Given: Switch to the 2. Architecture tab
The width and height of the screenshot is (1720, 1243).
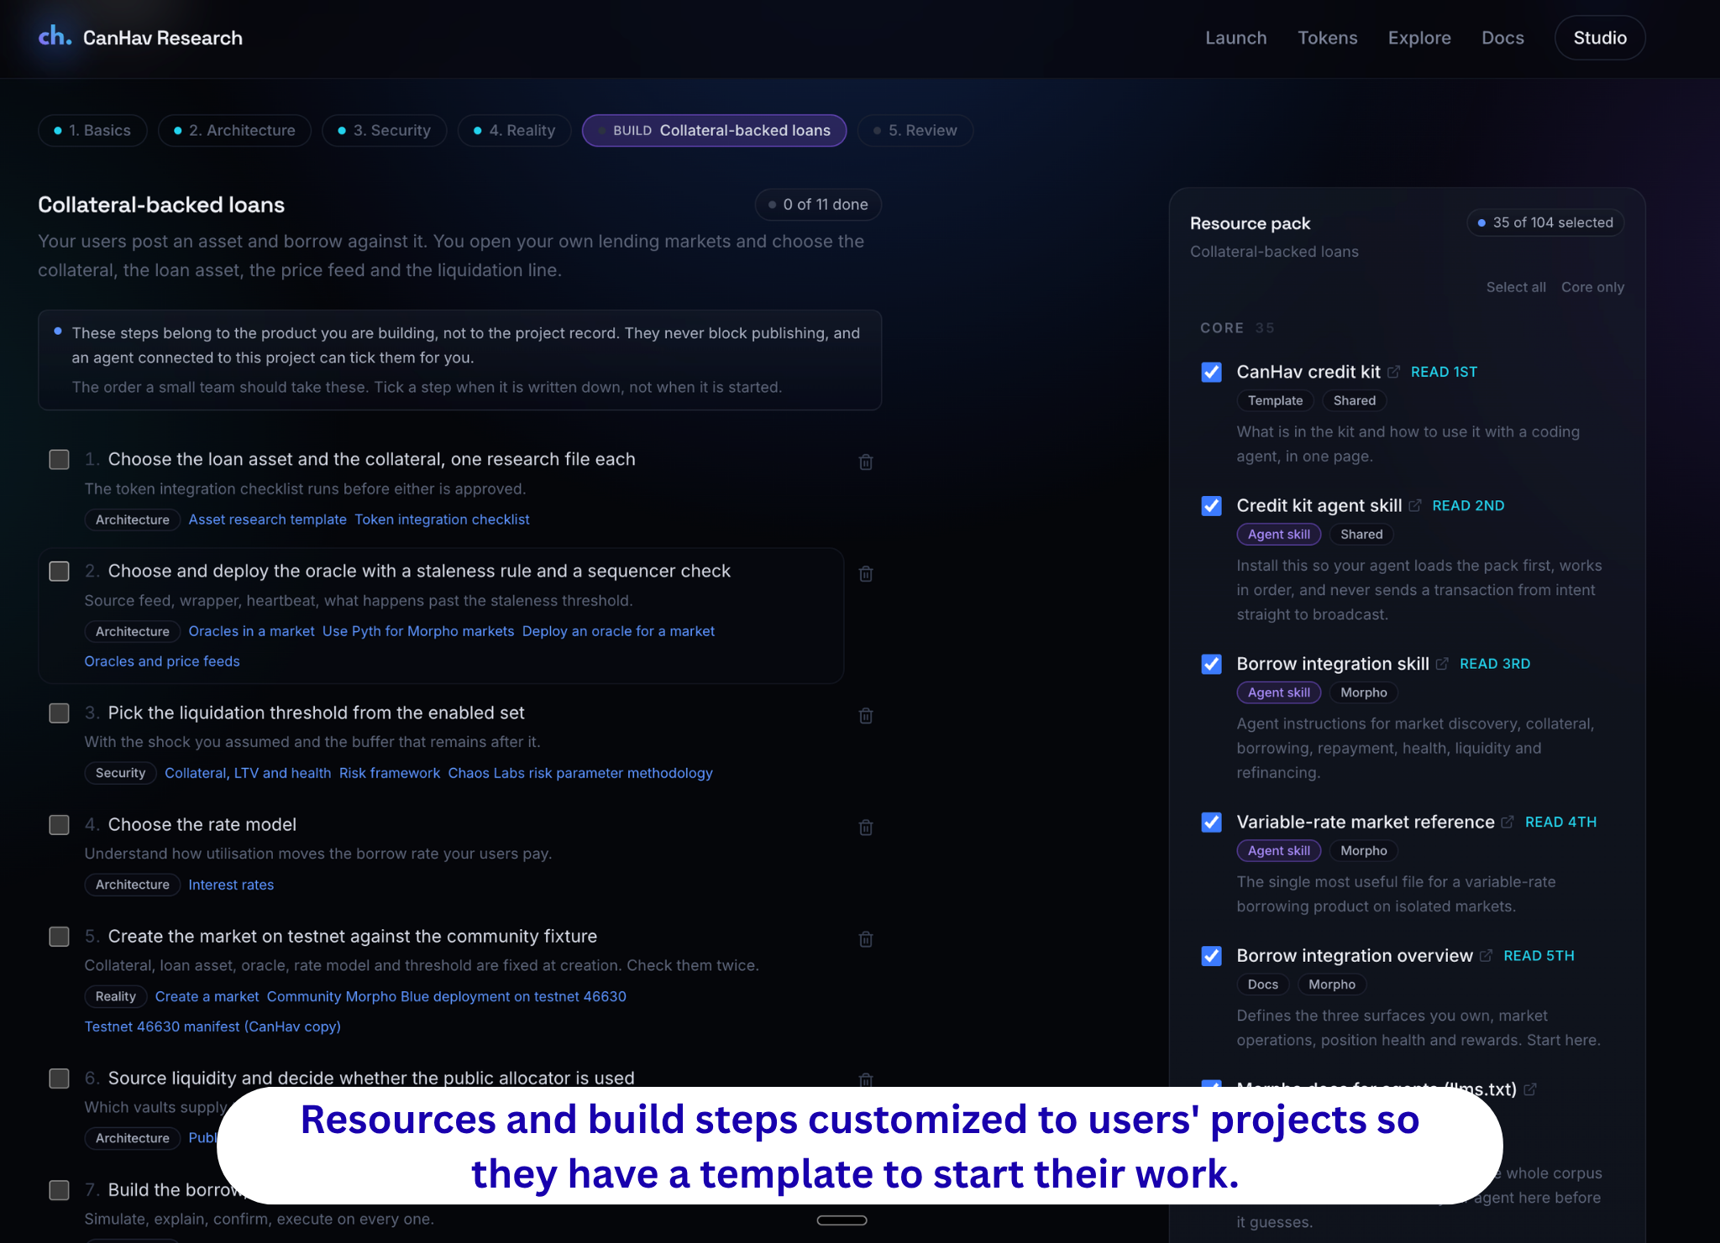Looking at the screenshot, I should point(234,130).
